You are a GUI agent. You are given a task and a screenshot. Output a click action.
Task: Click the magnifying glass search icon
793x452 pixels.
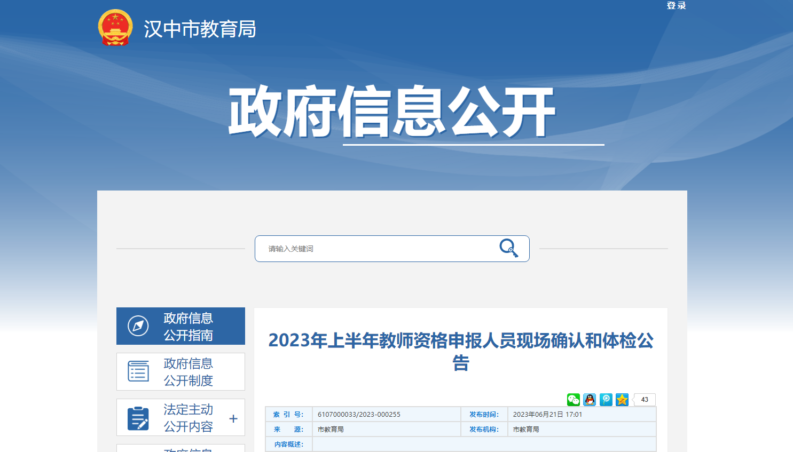508,248
